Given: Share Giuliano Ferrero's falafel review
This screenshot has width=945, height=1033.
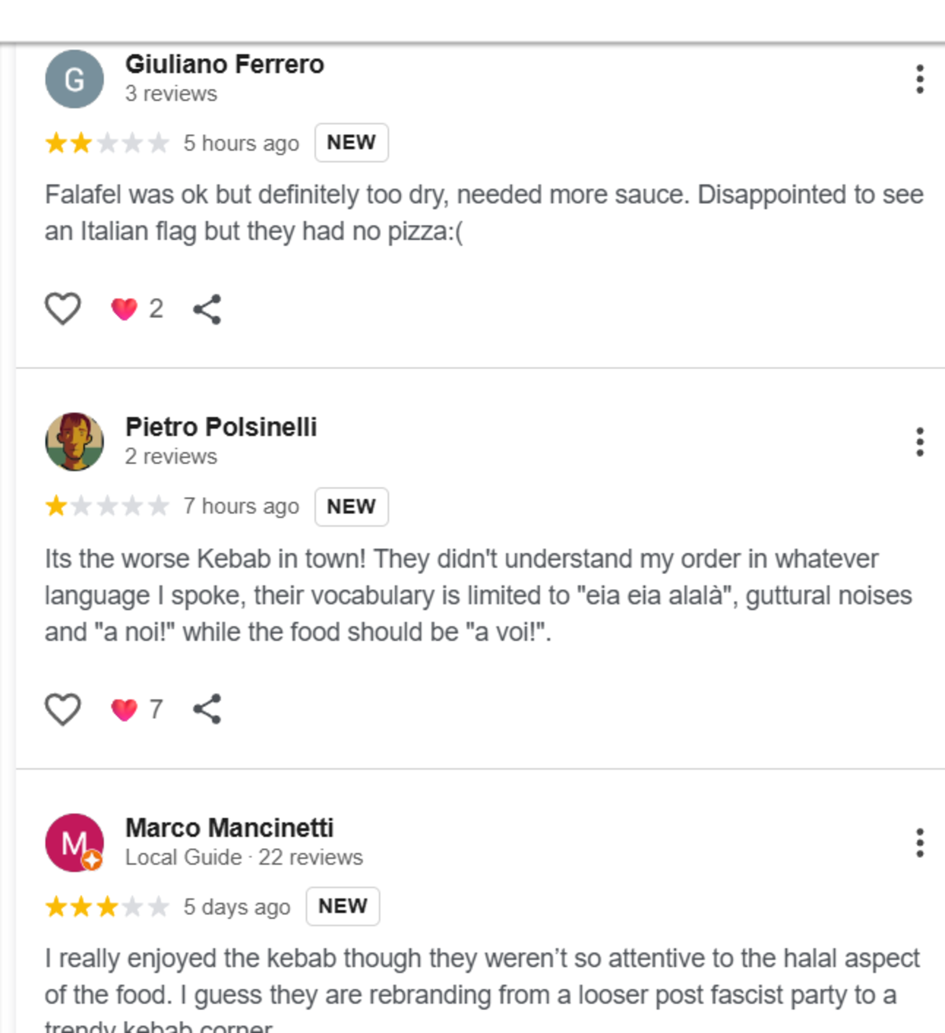Looking at the screenshot, I should coord(207,309).
